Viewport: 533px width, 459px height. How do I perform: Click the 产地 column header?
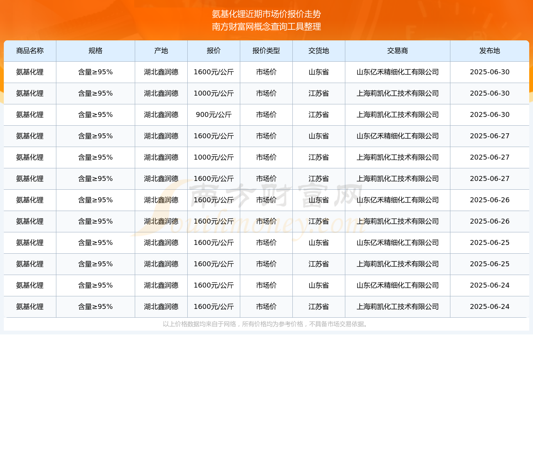[161, 51]
